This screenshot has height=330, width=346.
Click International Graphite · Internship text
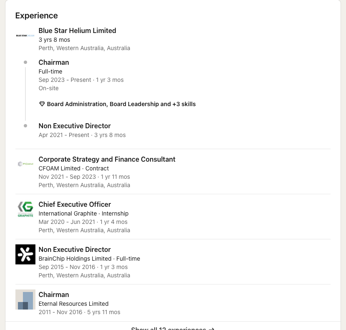(x=83, y=213)
